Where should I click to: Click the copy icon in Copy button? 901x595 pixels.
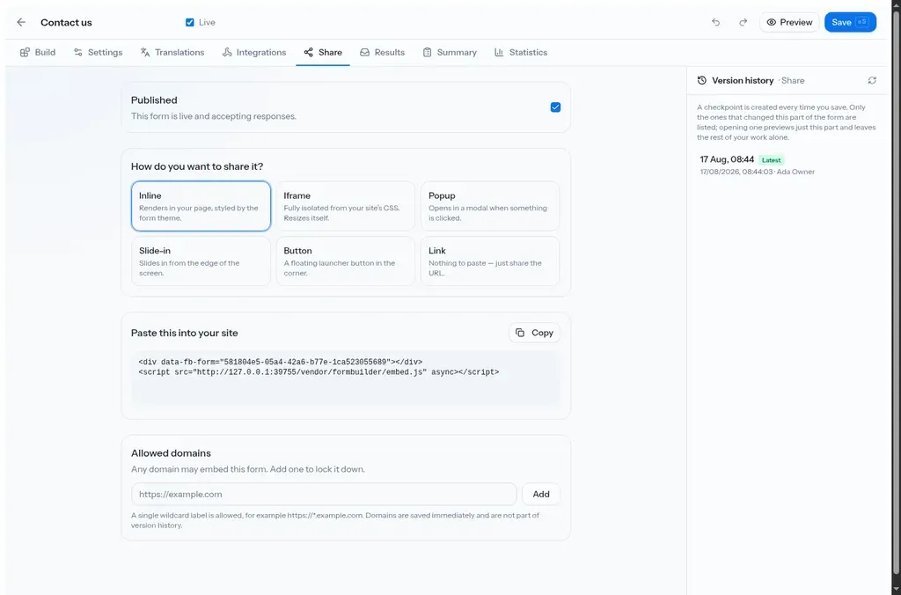pos(520,333)
